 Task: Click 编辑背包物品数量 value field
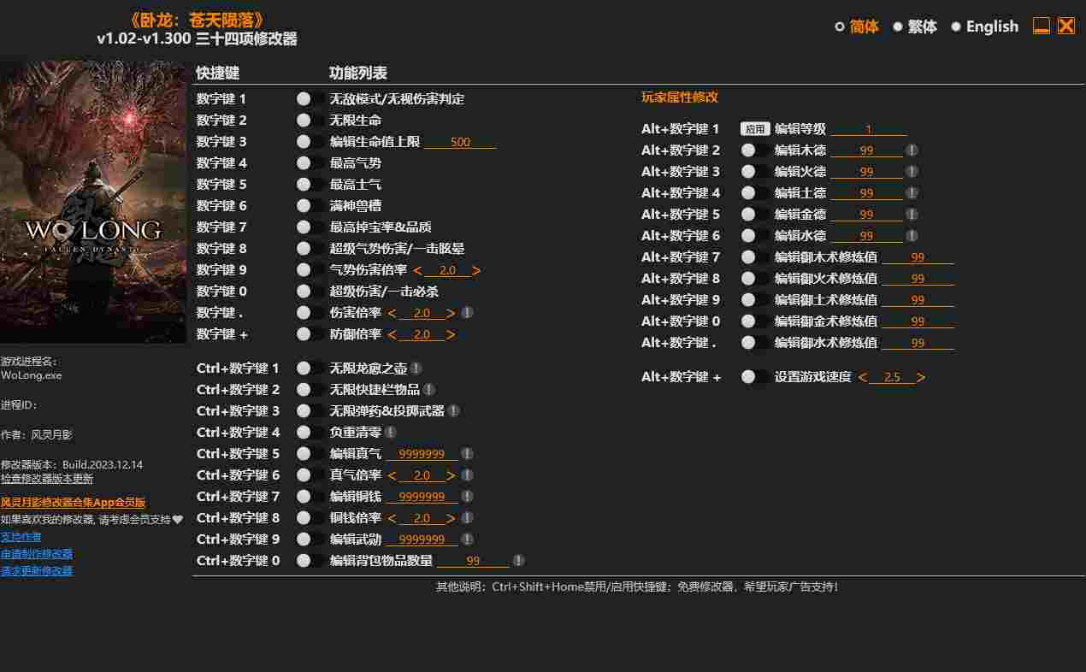(473, 561)
